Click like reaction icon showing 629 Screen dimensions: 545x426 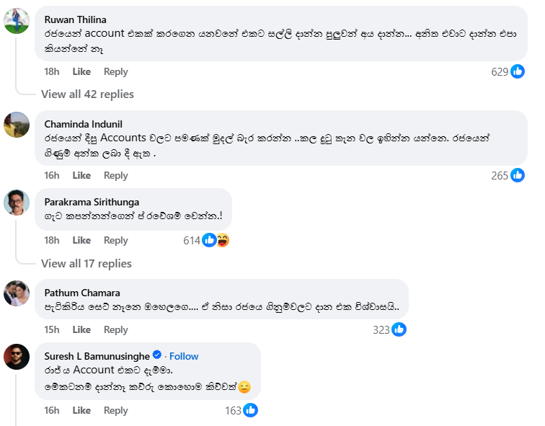click(x=518, y=71)
